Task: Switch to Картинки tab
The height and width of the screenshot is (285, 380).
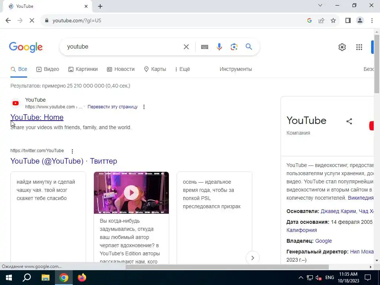Action: pyautogui.click(x=83, y=69)
